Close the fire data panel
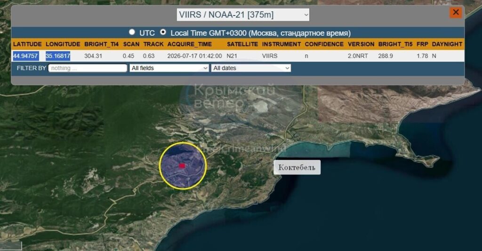Image resolution: width=482 pixels, height=251 pixels. 456,13
